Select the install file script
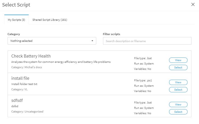 click(x=178, y=90)
